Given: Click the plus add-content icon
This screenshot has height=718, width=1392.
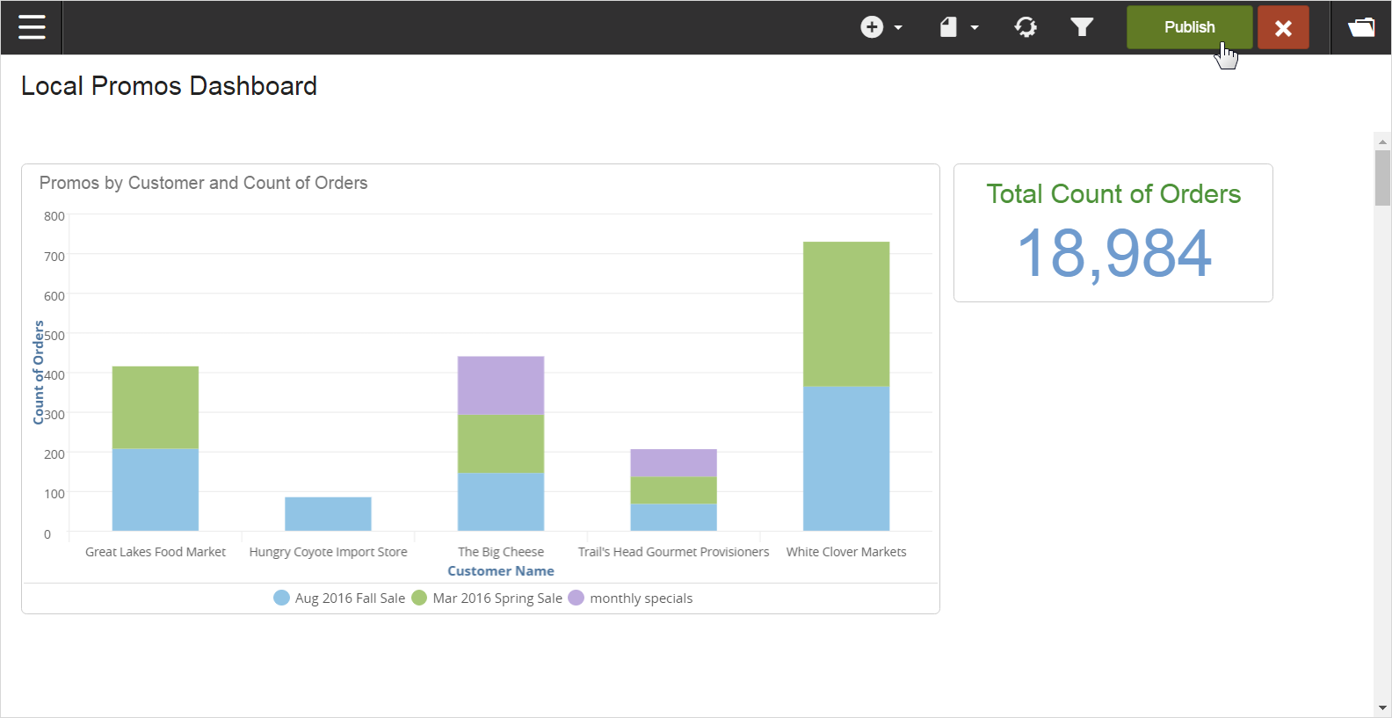Looking at the screenshot, I should pos(871,27).
